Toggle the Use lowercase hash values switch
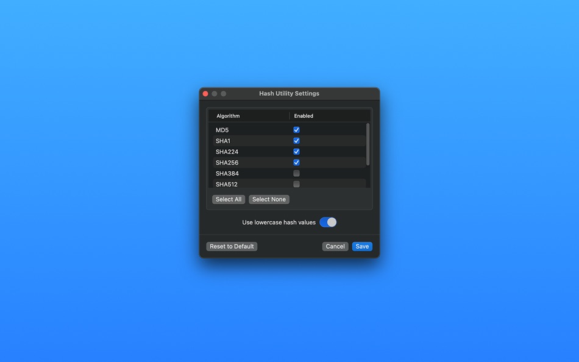This screenshot has height=362, width=579. coord(328,222)
